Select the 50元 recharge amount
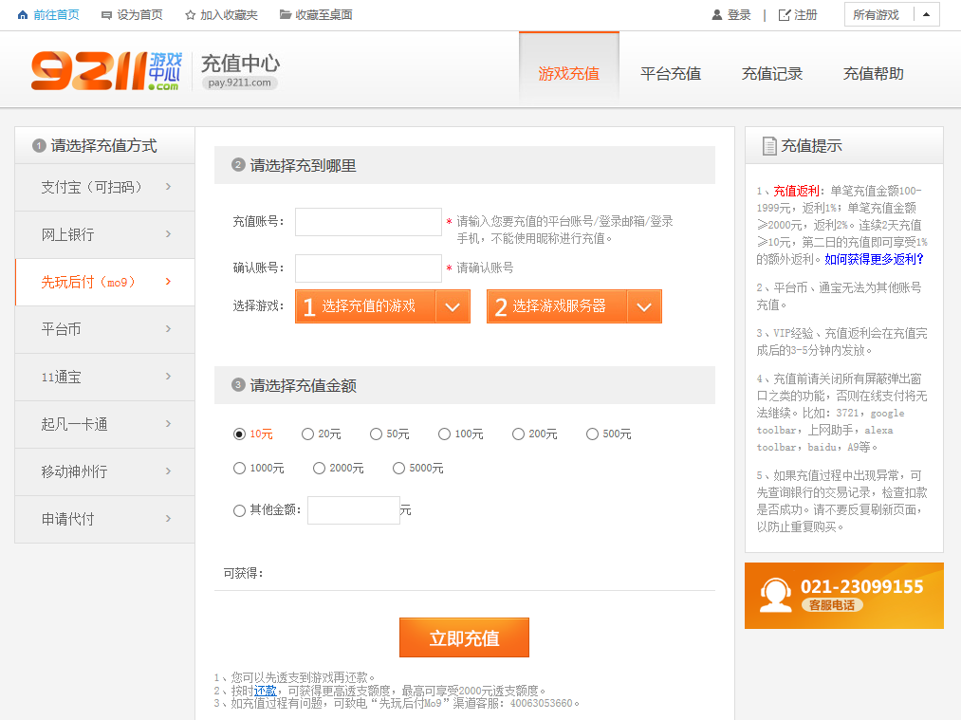The height and width of the screenshot is (720, 961). click(x=377, y=434)
